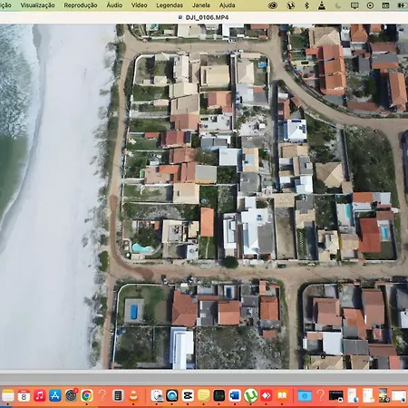Open the Janela menu
This screenshot has width=408, height=408.
click(201, 5)
